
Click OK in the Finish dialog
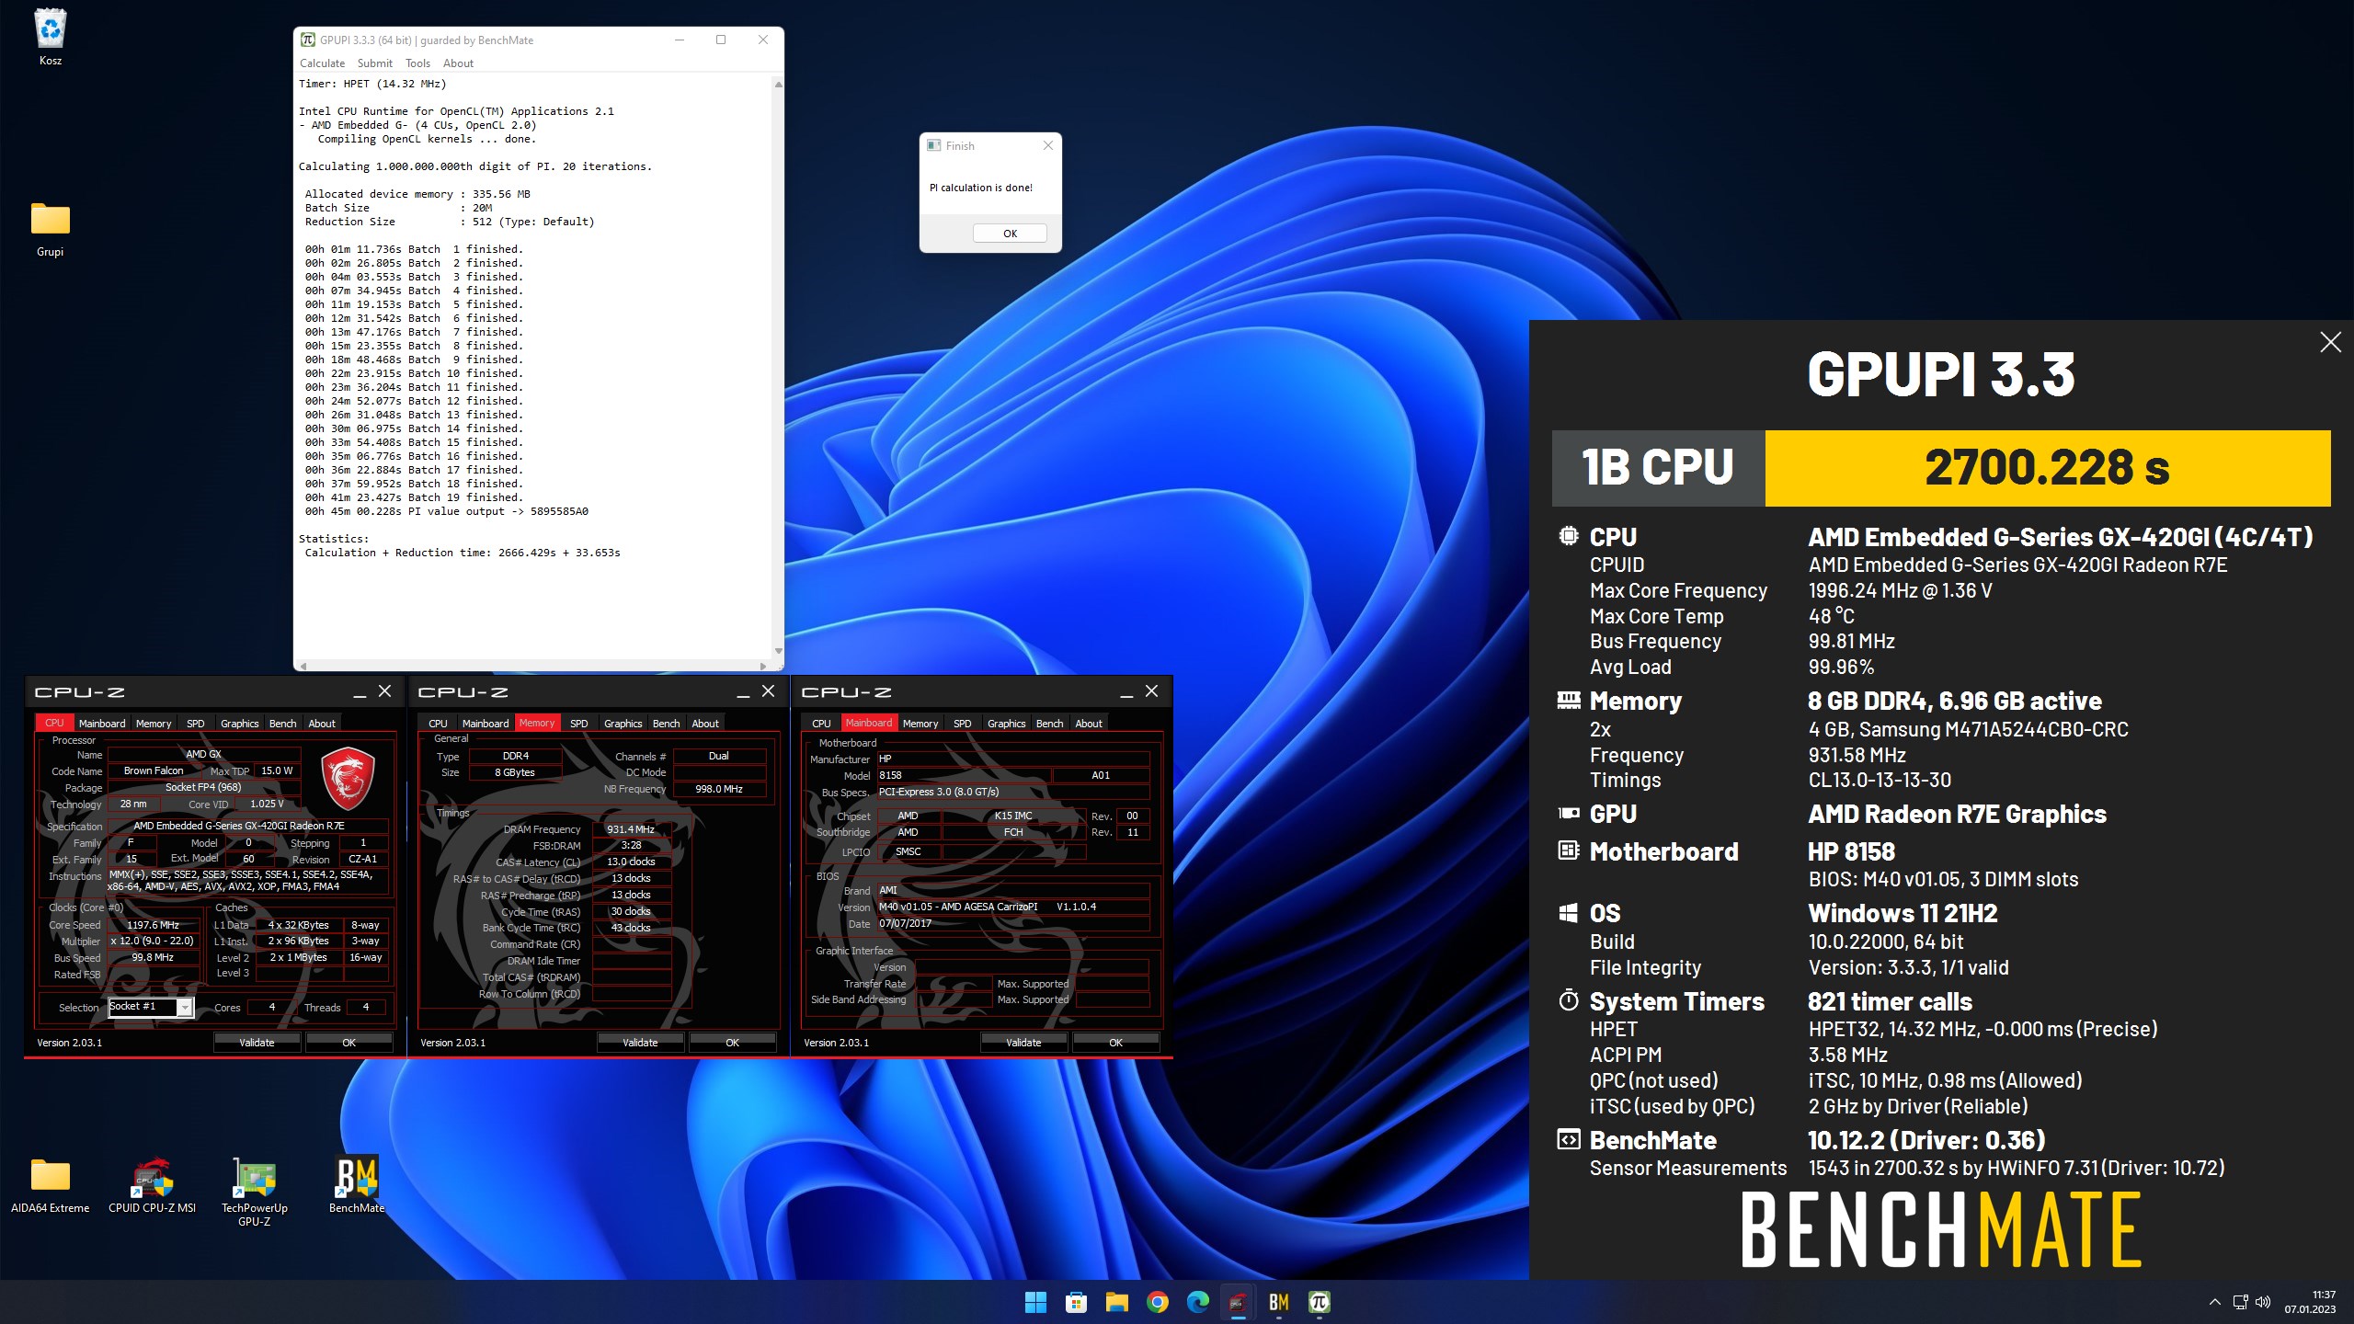pyautogui.click(x=1010, y=234)
